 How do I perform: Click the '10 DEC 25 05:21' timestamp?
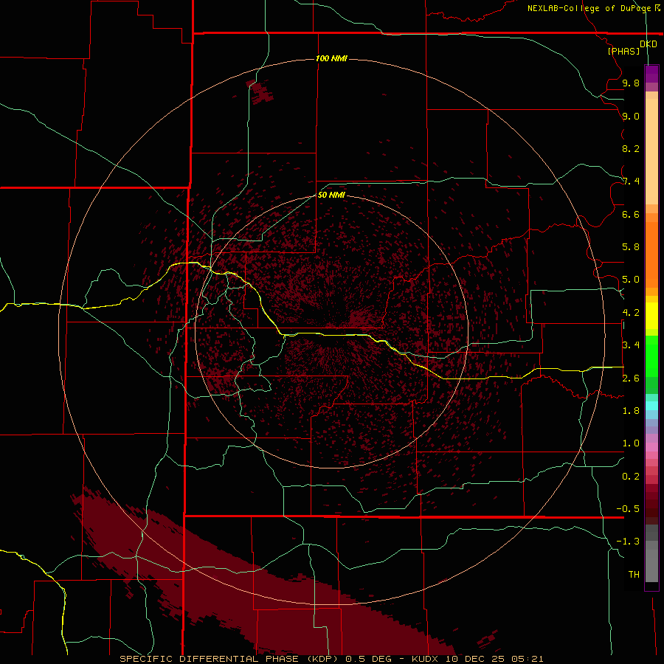(x=494, y=659)
